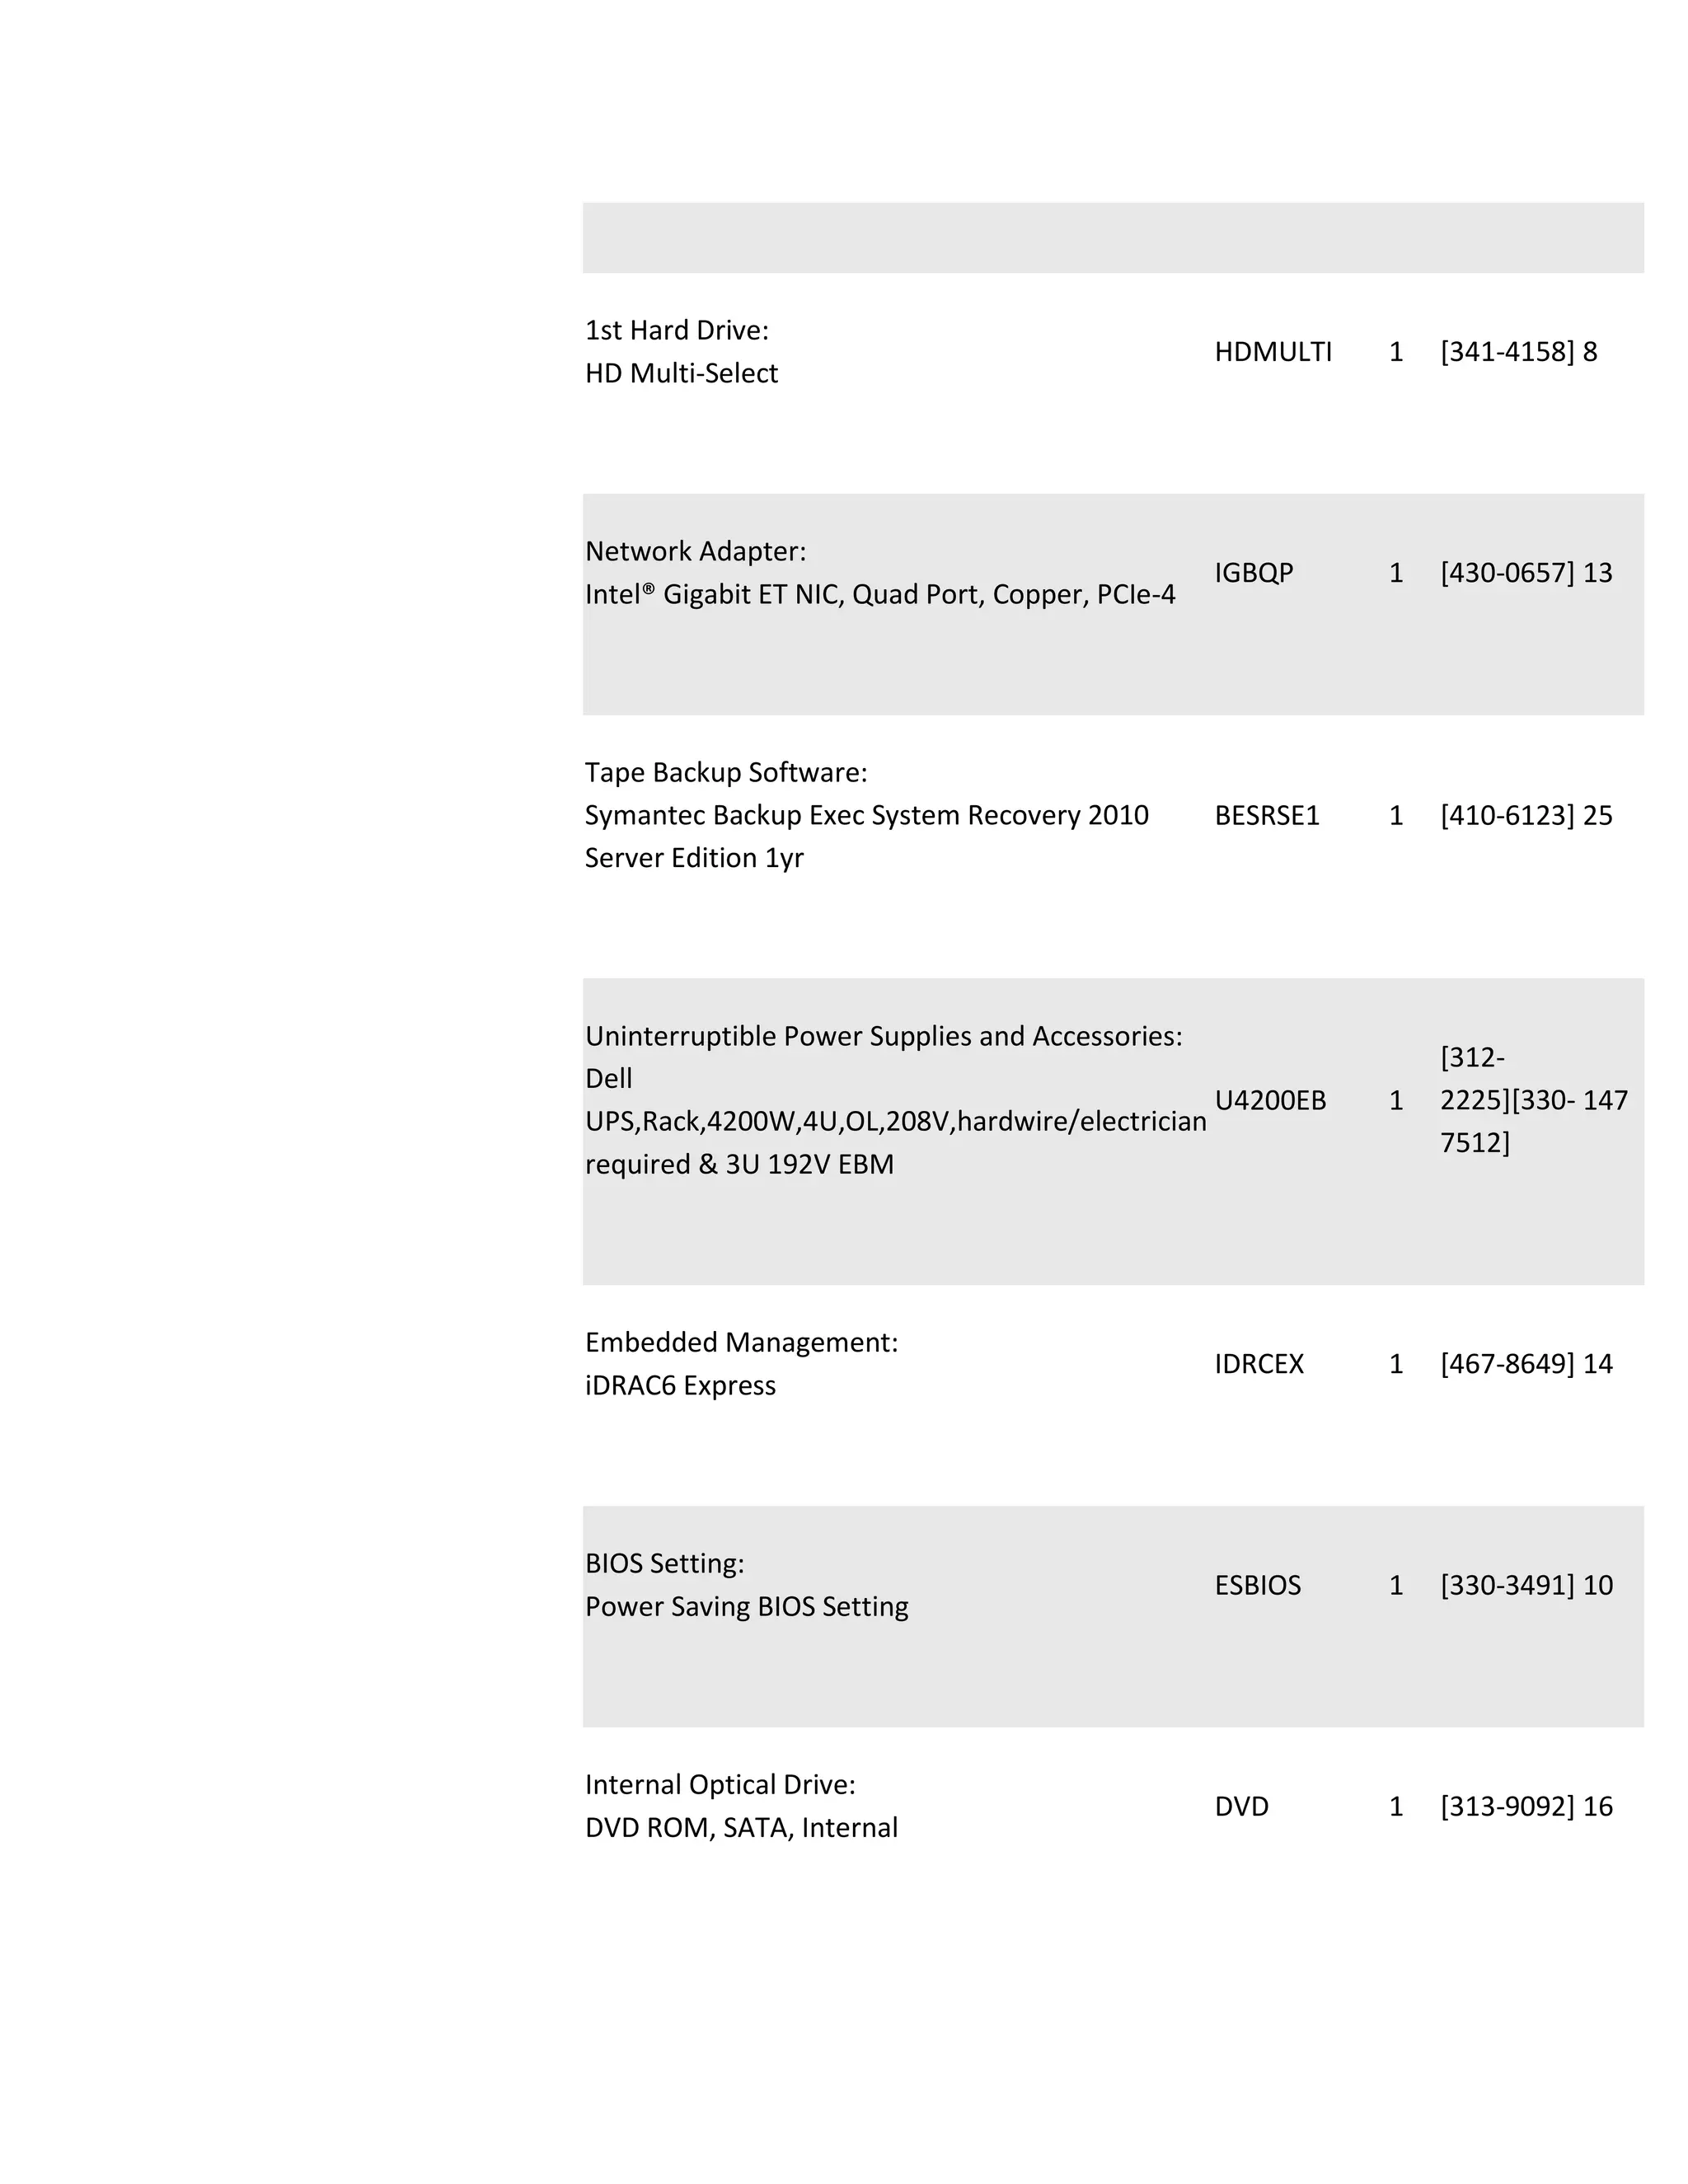Screen dimensions: 1688x2184
Task: Click the HDMULTI product code
Action: pos(1272,352)
